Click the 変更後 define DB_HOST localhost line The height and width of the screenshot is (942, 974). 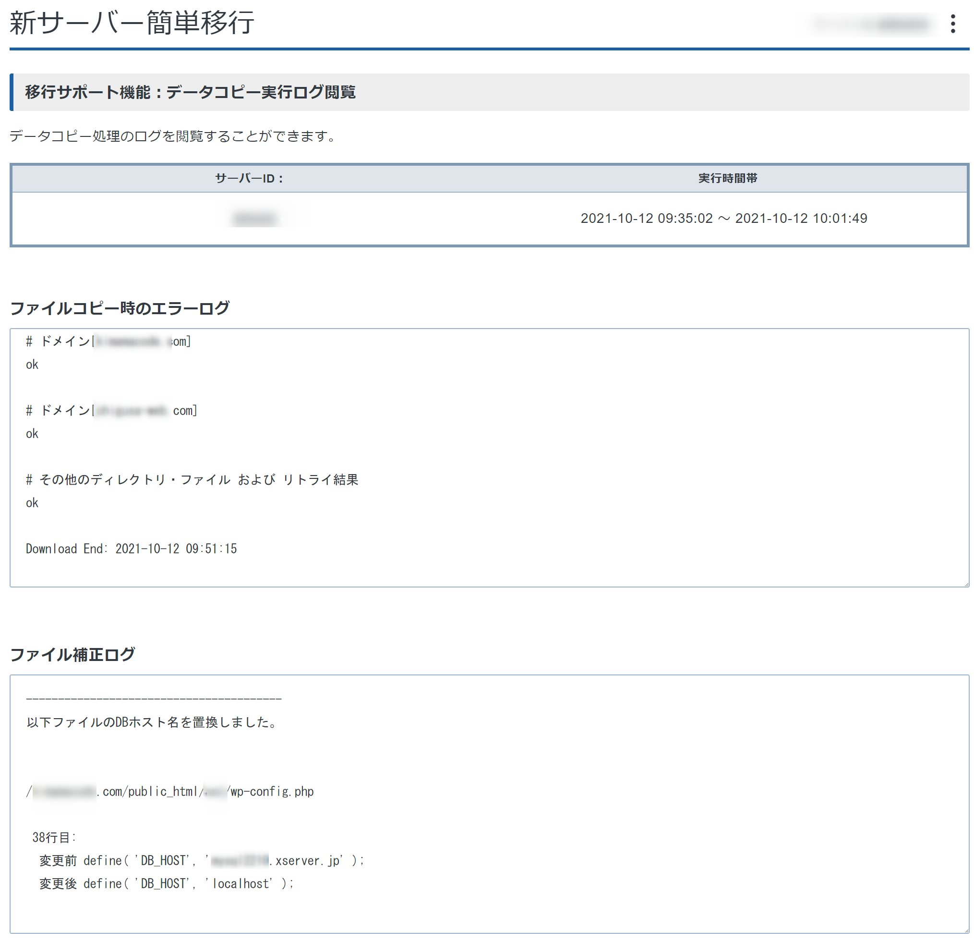pos(167,883)
